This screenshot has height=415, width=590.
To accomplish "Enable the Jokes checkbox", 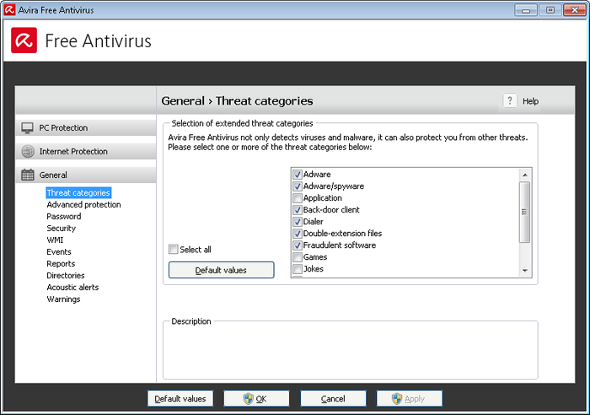I will click(x=298, y=269).
